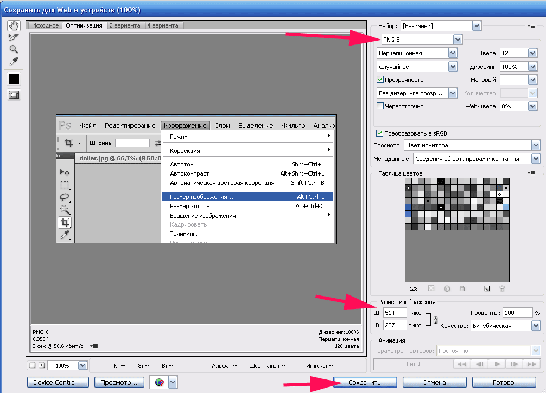Lock selected colors with the padlock icon
Screen dimensions: 546x393
click(461, 288)
